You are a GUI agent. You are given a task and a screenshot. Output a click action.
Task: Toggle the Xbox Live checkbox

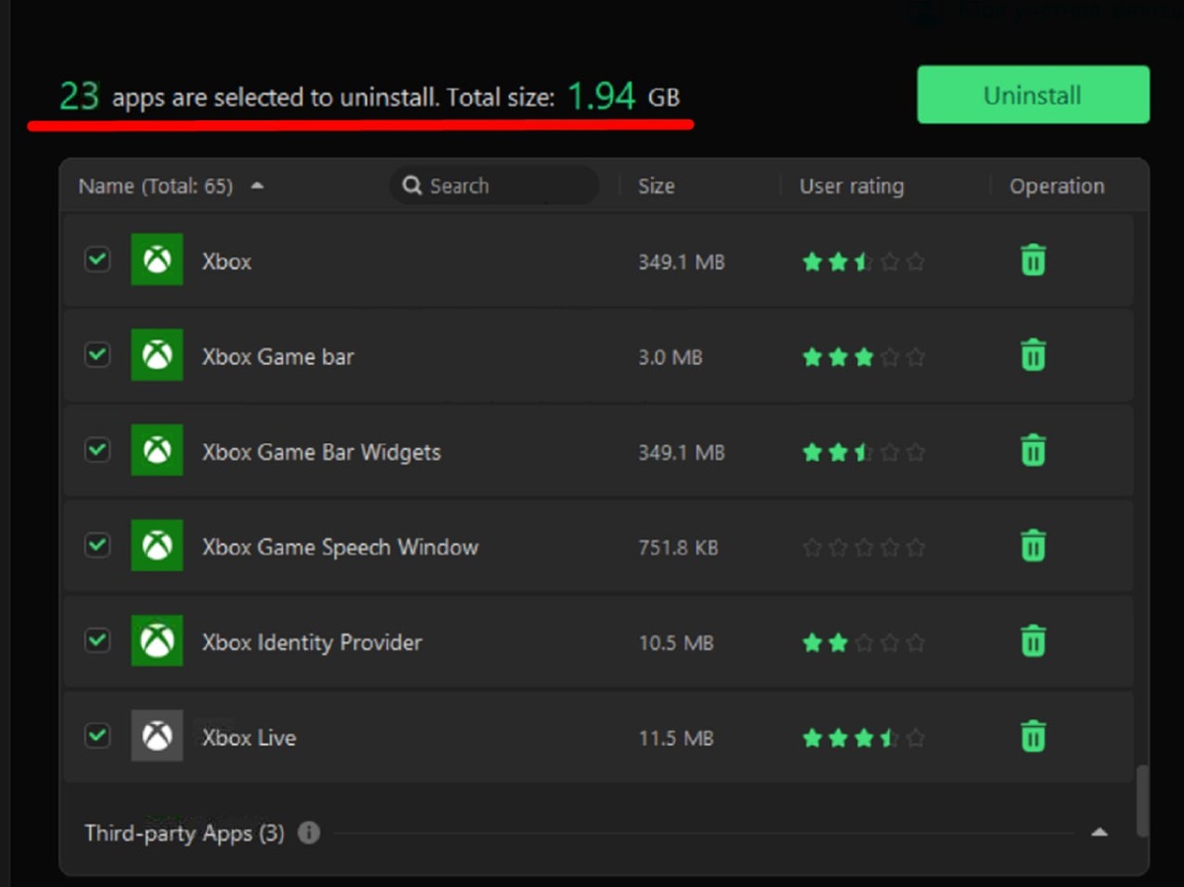coord(97,735)
